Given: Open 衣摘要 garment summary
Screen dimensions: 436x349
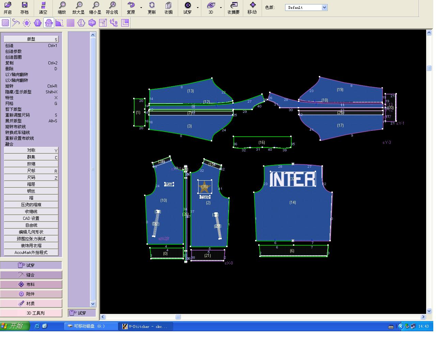Looking at the screenshot, I should tap(234, 8).
